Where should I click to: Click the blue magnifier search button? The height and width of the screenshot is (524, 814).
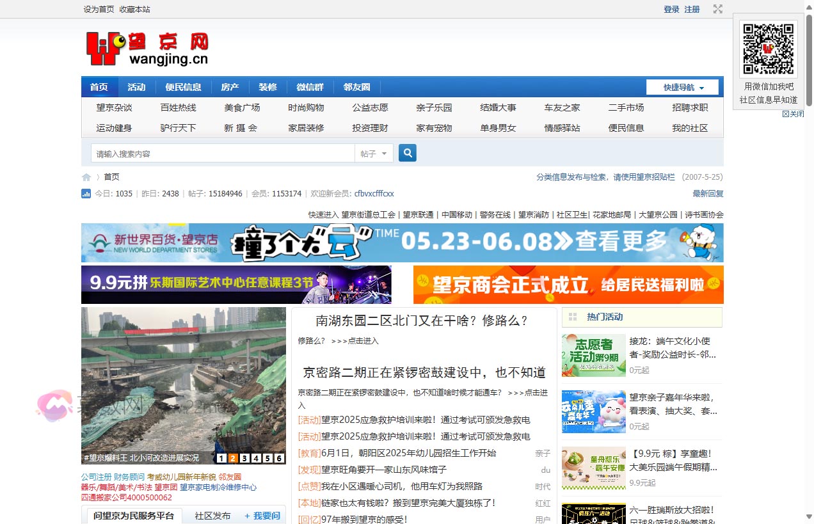408,154
